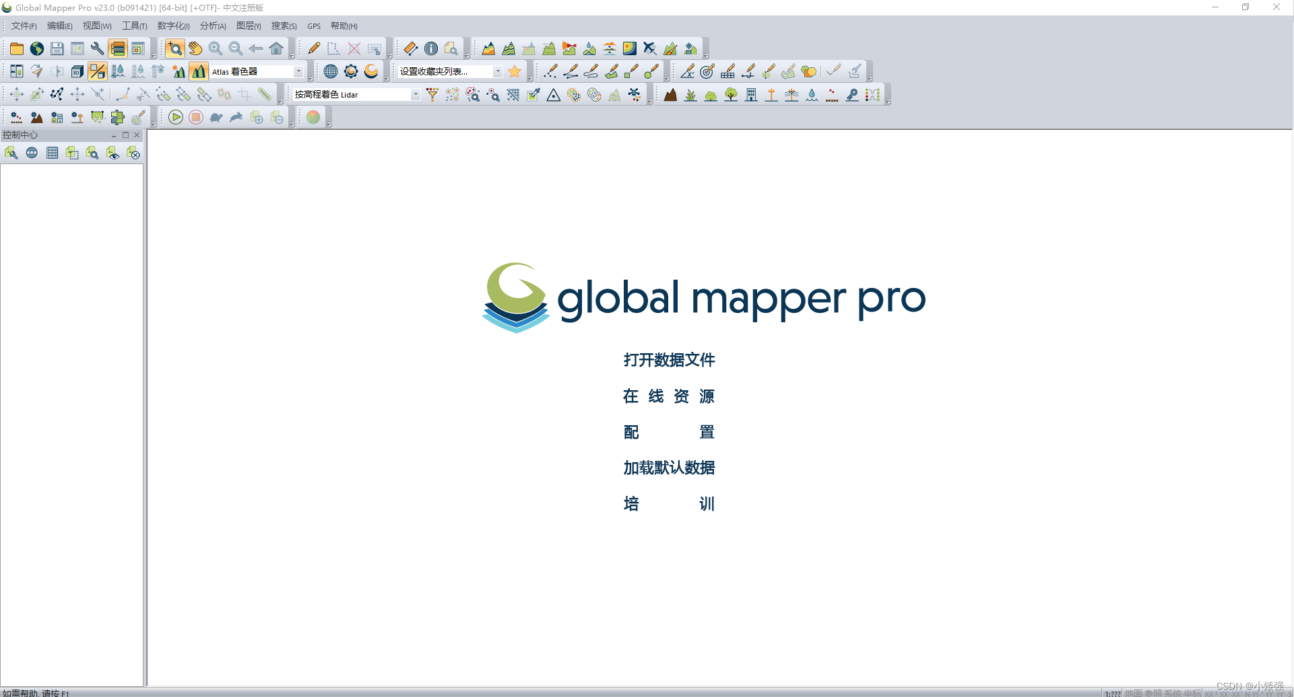Select the ruler measure tool
This screenshot has height=697, width=1294.
411,48
